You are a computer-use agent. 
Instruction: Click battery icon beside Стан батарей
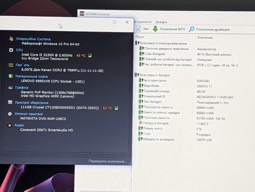(x=141, y=53)
